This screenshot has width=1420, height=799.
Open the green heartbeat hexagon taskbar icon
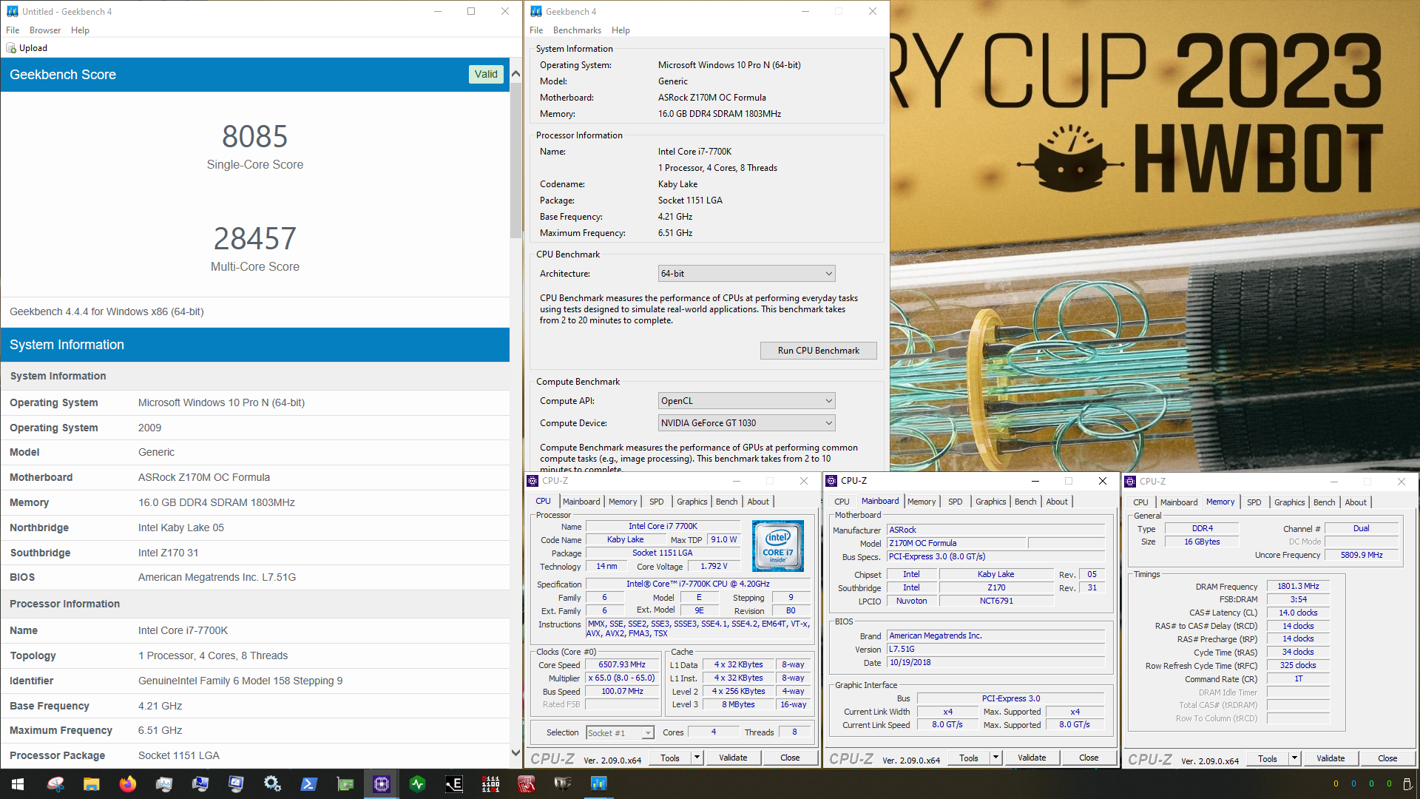coord(418,784)
